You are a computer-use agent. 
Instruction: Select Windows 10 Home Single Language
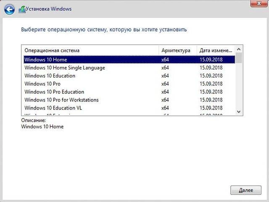129,68
